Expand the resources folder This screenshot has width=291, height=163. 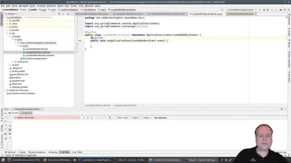(x=13, y=62)
